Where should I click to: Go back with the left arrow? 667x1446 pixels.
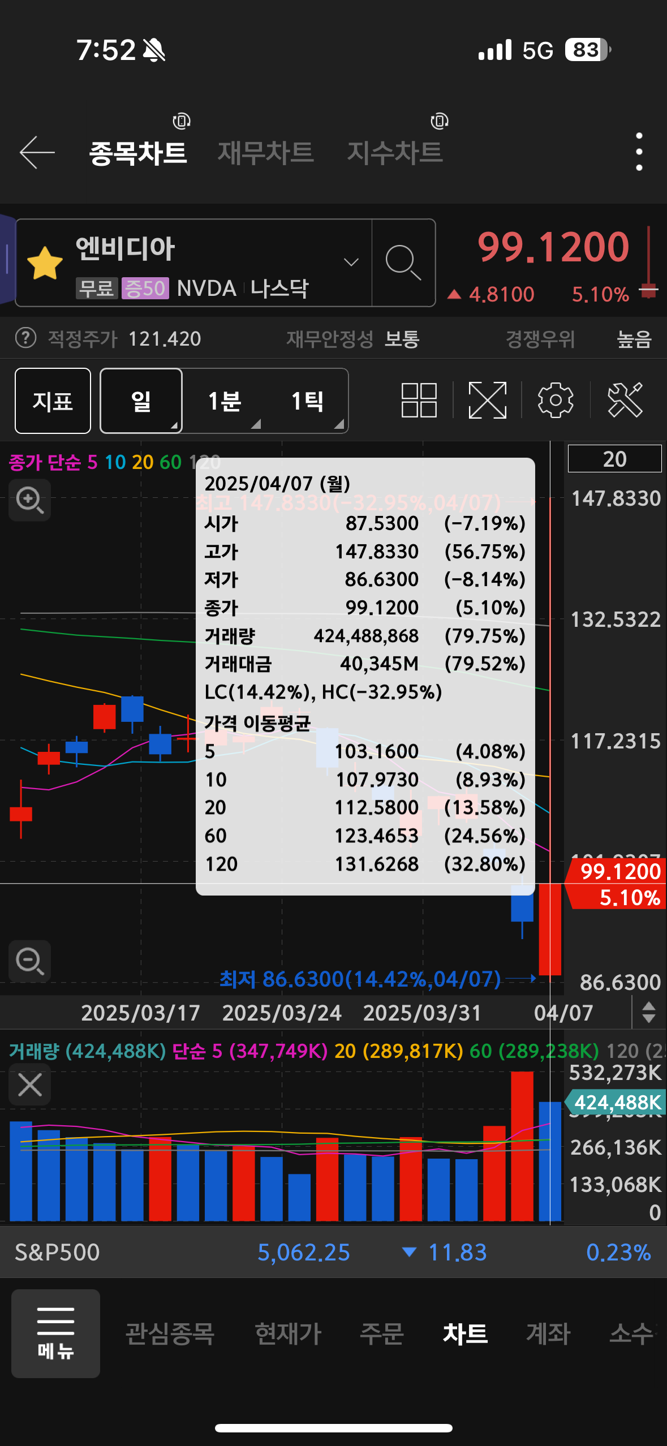[37, 152]
